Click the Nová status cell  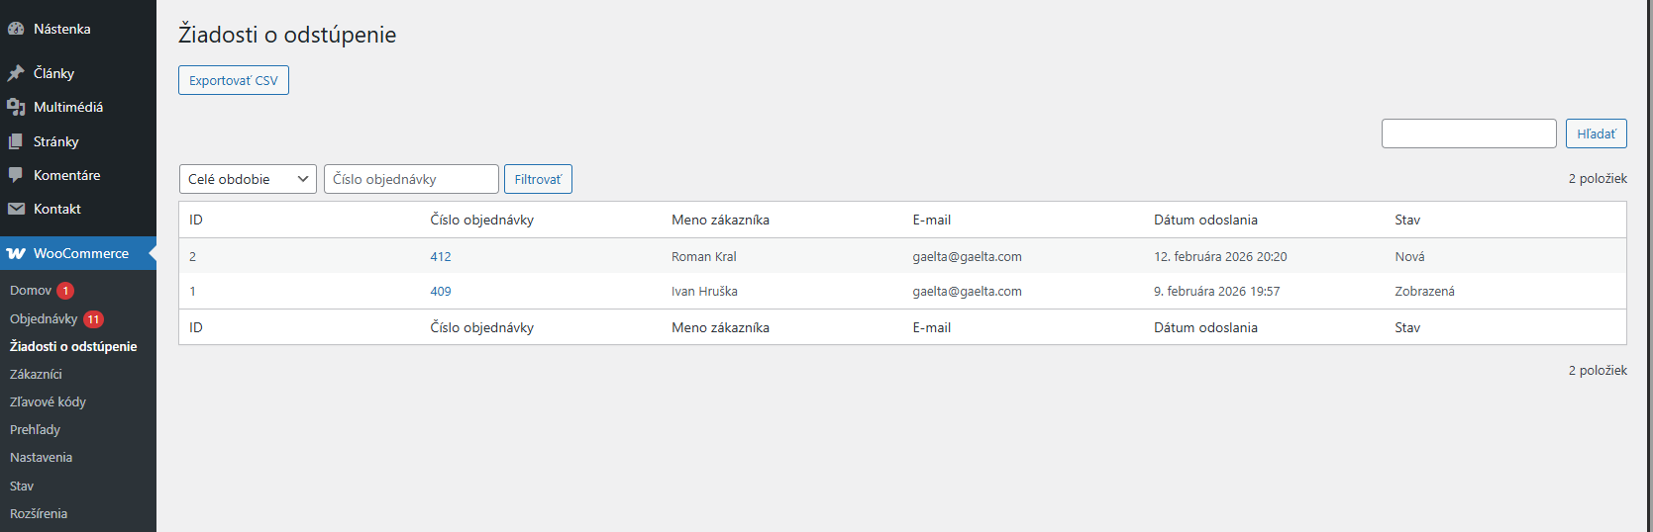(1409, 256)
